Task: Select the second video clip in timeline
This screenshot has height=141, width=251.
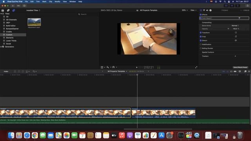Action: click(163, 113)
